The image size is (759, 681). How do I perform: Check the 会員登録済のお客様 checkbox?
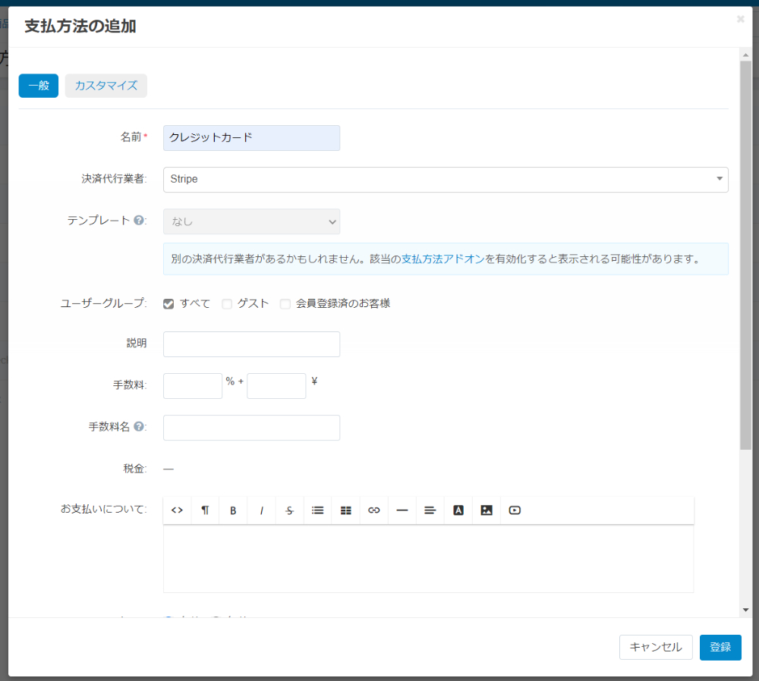(285, 304)
